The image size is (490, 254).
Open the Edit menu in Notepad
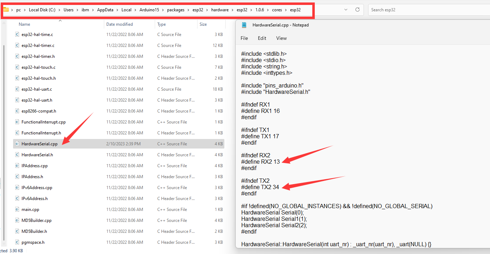tap(262, 38)
